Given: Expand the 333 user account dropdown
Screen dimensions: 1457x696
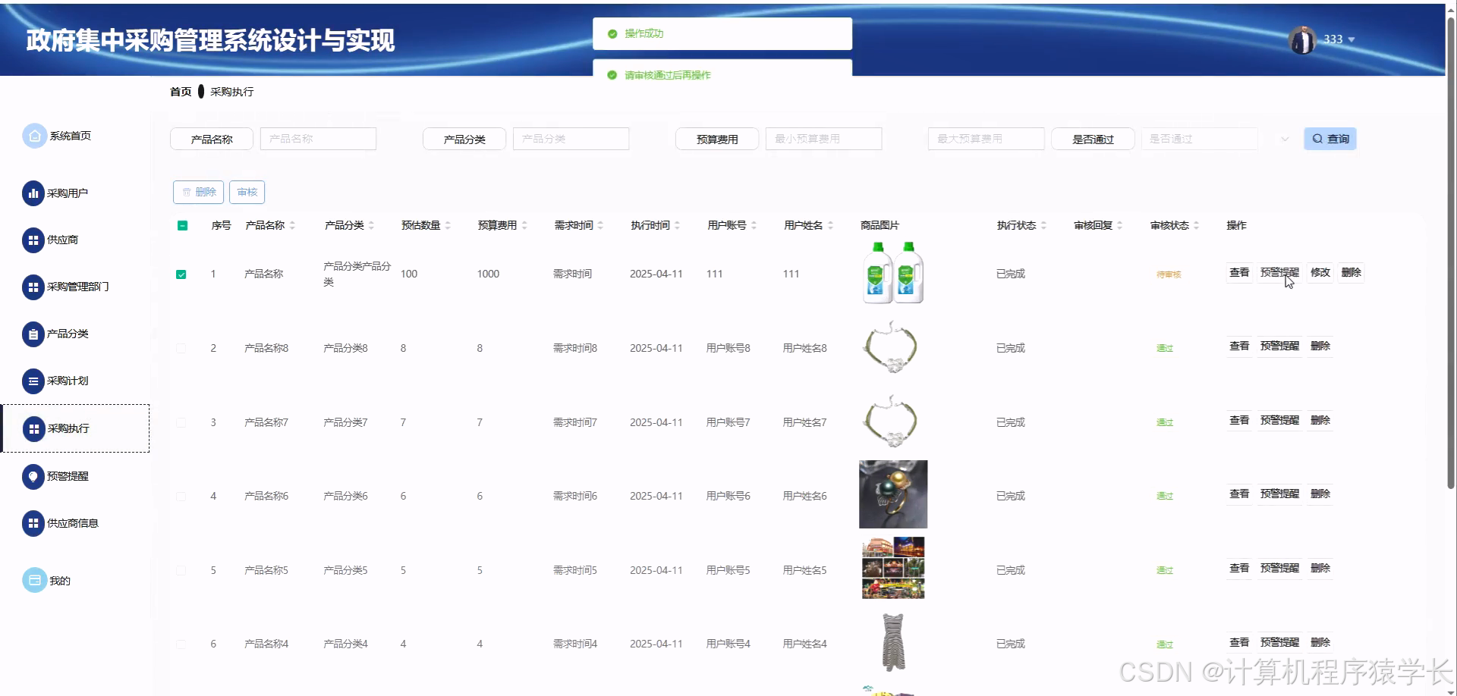Looking at the screenshot, I should pyautogui.click(x=1337, y=39).
